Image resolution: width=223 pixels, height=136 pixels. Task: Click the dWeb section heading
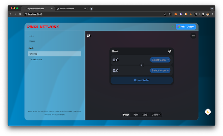click(31, 48)
